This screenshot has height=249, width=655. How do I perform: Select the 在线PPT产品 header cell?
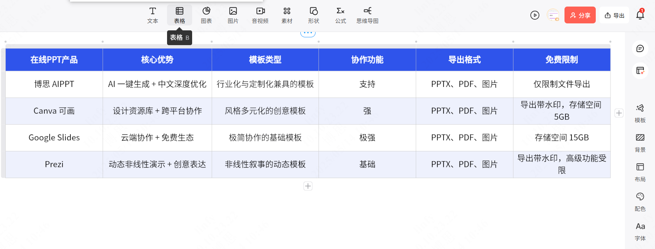[54, 59]
